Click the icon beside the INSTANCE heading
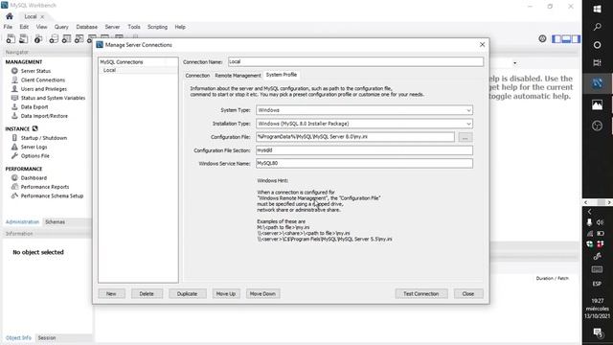The height and width of the screenshot is (345, 613). point(34,128)
